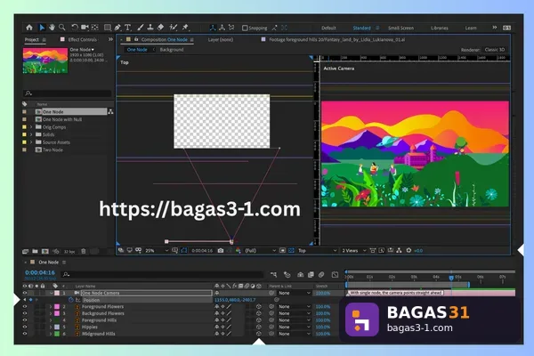Open the 25% magnification dropdown
The image size is (534, 356).
[x=157, y=250]
